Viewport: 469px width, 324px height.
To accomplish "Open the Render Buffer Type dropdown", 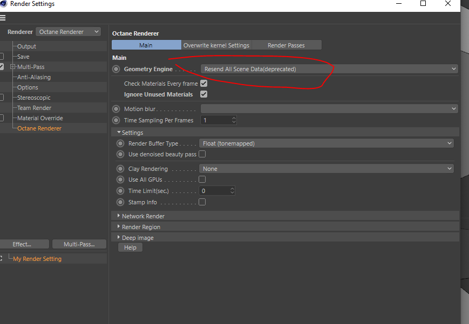I will click(327, 143).
